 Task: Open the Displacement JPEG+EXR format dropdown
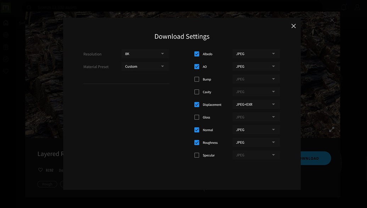256,104
